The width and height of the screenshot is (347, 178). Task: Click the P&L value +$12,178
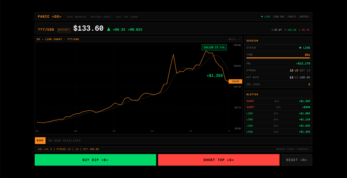click(x=303, y=63)
